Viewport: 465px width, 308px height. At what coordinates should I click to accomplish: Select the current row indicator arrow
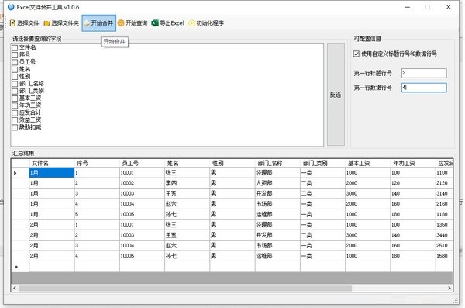[15, 173]
